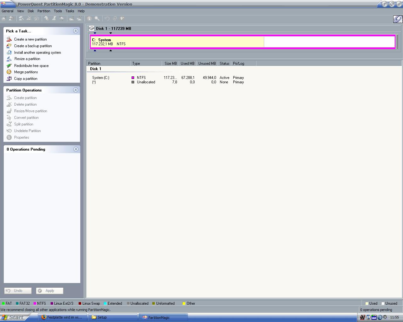Click the Active status cell
The width and height of the screenshot is (403, 322).
224,78
